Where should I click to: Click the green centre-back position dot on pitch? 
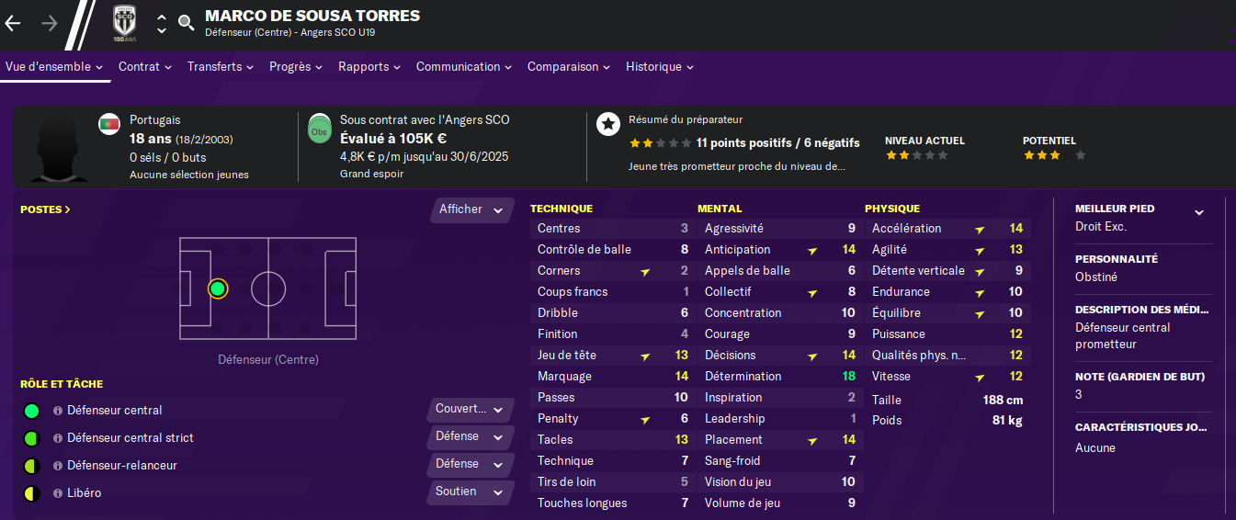[217, 288]
